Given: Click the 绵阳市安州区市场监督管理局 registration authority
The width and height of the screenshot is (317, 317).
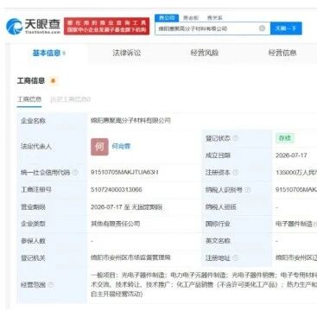Looking at the screenshot, I should [x=130, y=257].
